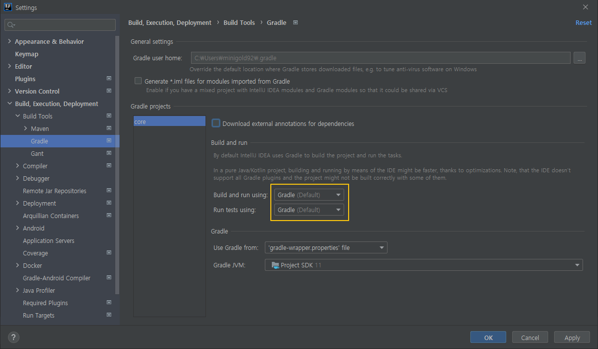Enable Generate *.iml files checkbox

point(138,81)
